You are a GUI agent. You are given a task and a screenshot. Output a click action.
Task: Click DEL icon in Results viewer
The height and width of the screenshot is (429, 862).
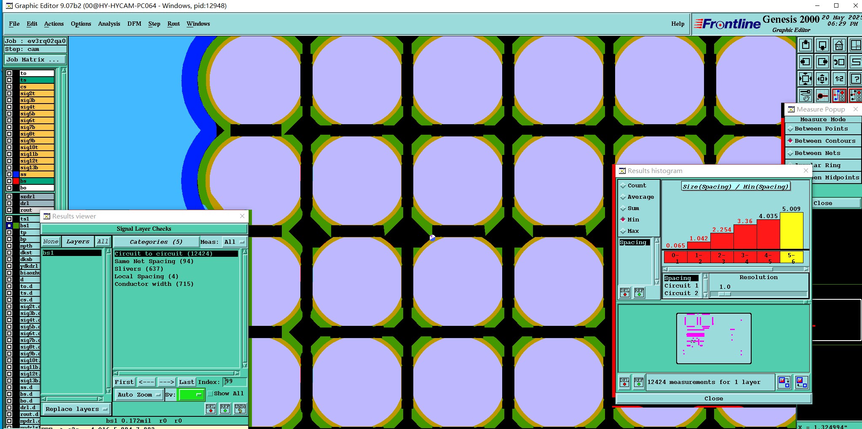click(x=211, y=408)
